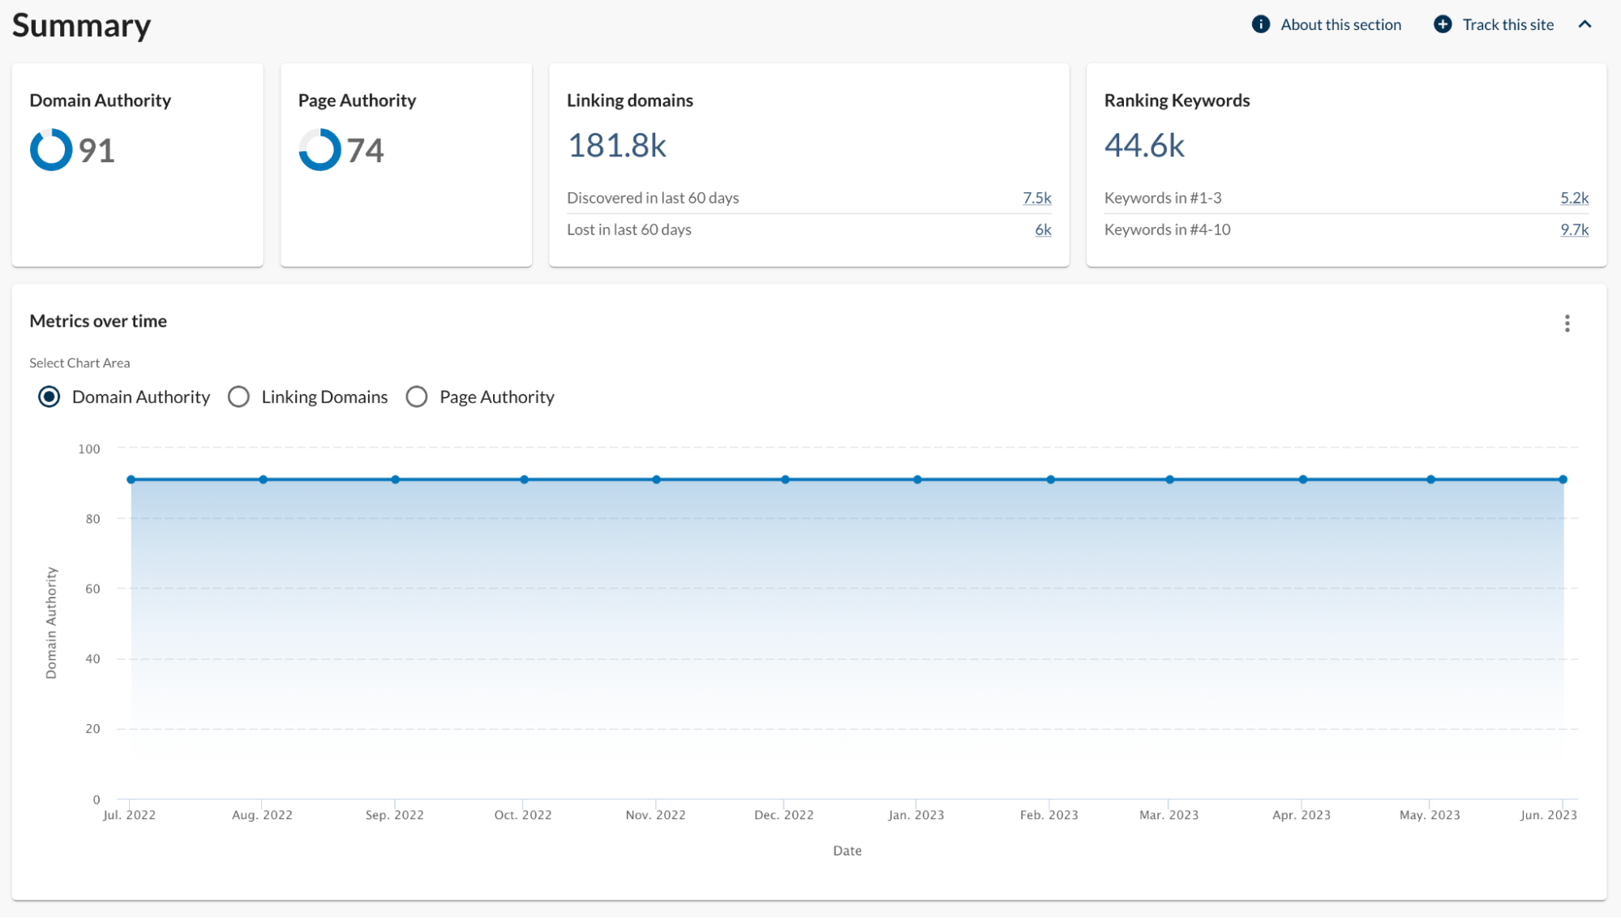Switch chart to Linking Domains
The height and width of the screenshot is (918, 1621).
coord(239,397)
